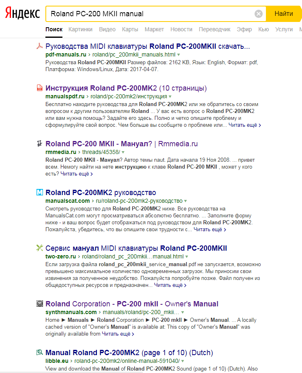This screenshot has height=373, width=302.
Task: Click 'Читать ещё' in manualspdf.ru snippet
Action: pos(244,125)
